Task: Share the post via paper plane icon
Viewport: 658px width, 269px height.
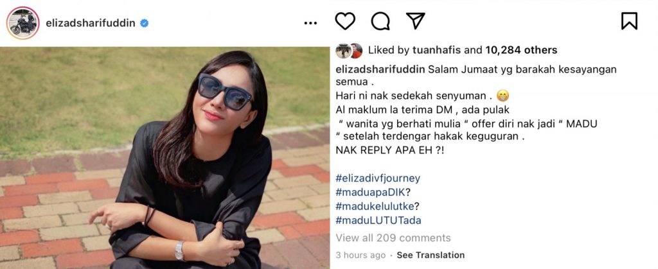Action: coord(416,21)
